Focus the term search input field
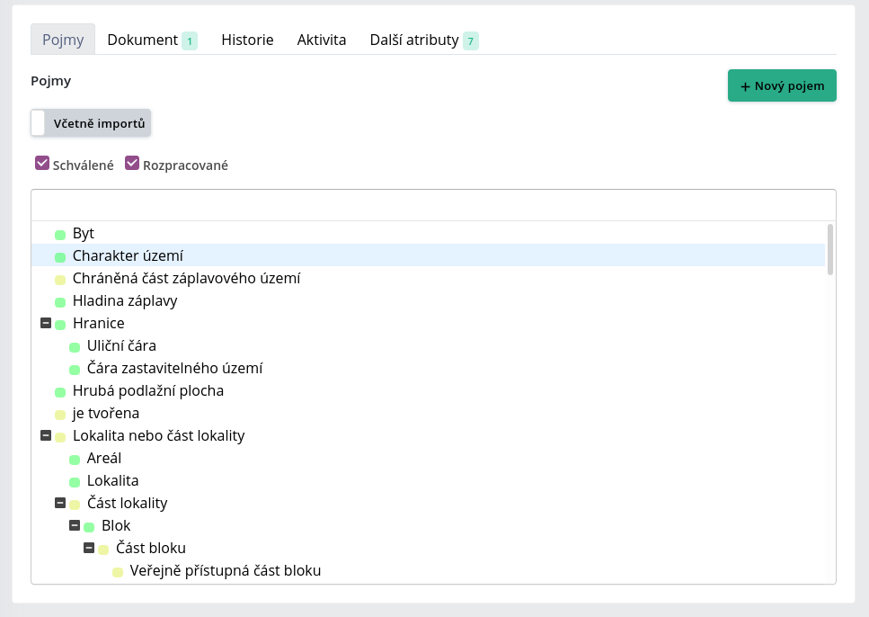Viewport: 869px width, 617px height. [x=433, y=205]
